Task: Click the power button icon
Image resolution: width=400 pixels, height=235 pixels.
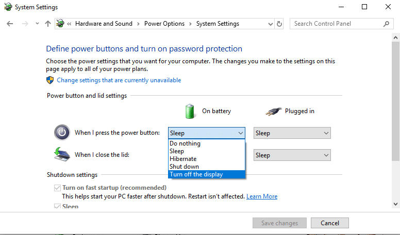Action: 62,133
